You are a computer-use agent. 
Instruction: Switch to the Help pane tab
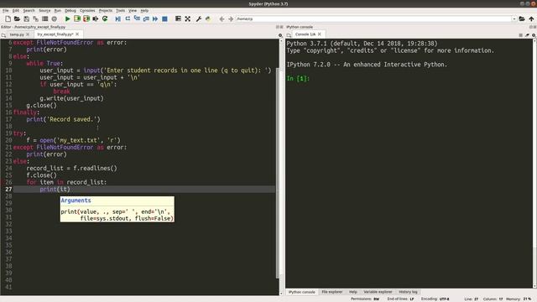(x=352, y=292)
